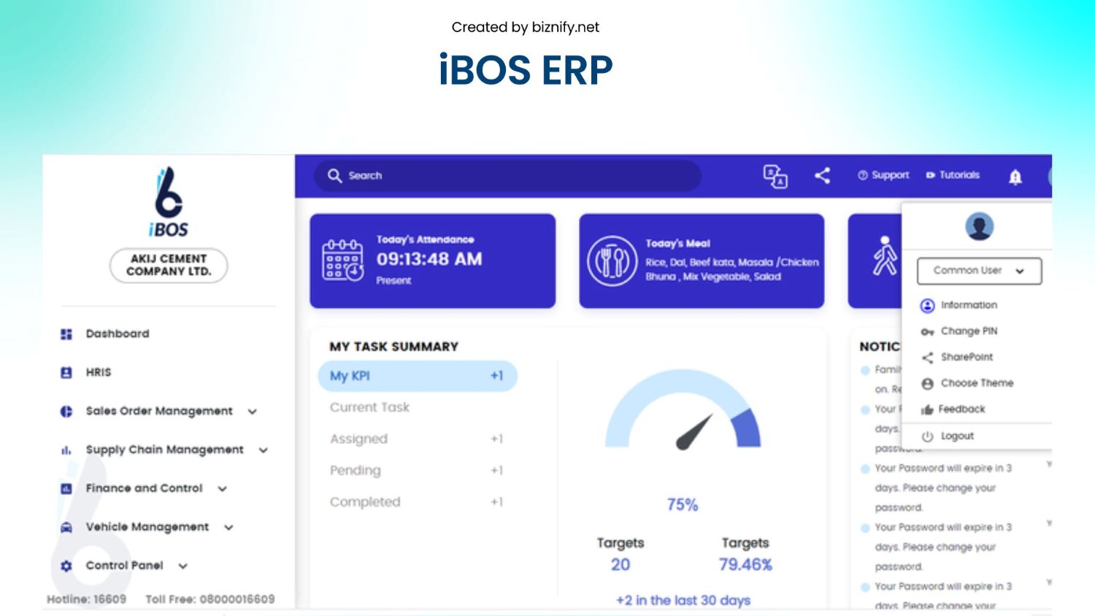This screenshot has height=616, width=1095.
Task: Click '+2 in the last 30 days' text
Action: pos(683,600)
